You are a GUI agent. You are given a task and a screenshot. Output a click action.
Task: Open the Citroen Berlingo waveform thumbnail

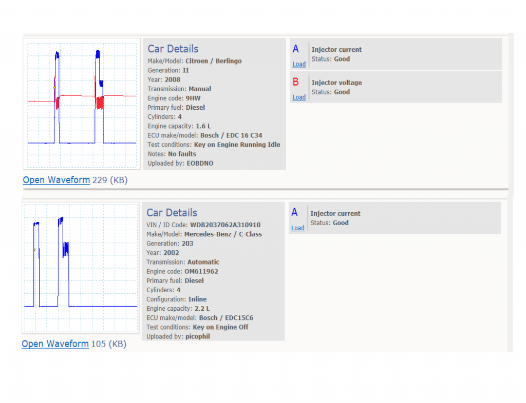pyautogui.click(x=82, y=104)
